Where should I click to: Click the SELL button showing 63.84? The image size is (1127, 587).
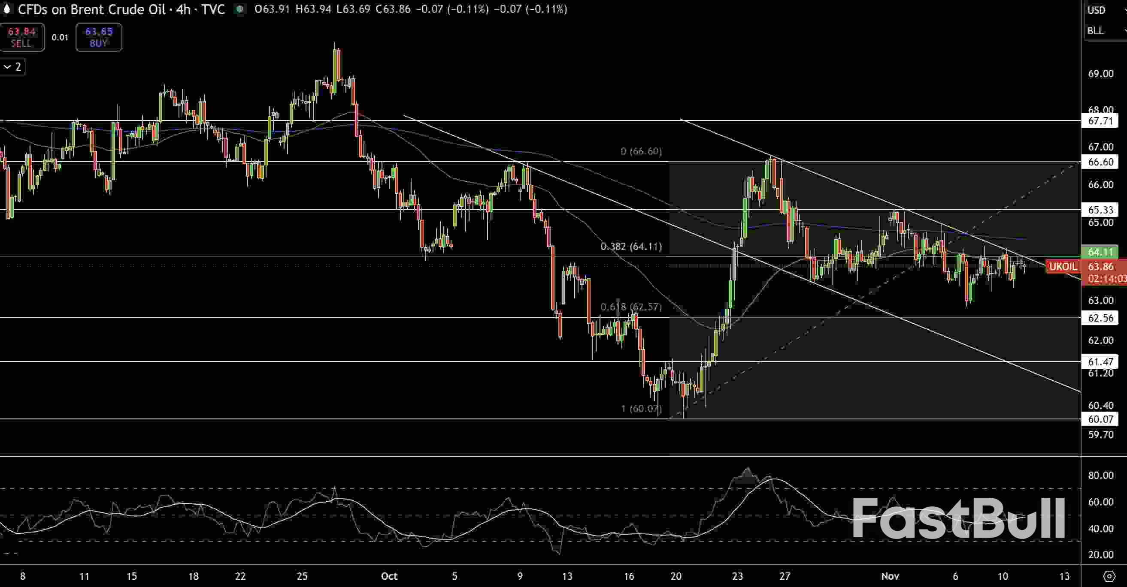click(x=23, y=37)
